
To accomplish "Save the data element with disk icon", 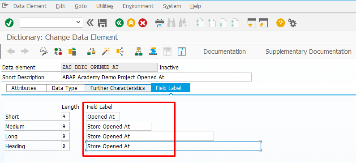I will pyautogui.click(x=103, y=23).
